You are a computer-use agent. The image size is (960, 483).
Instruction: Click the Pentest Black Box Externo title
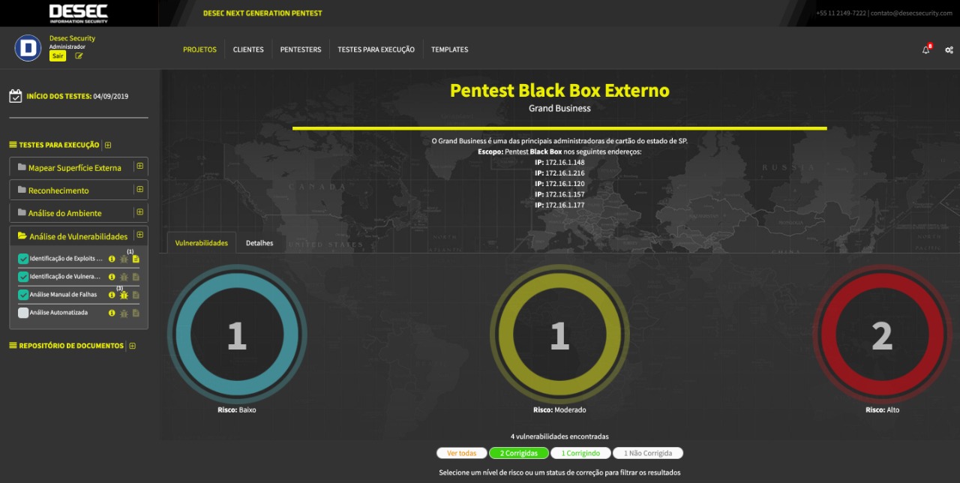pos(559,91)
